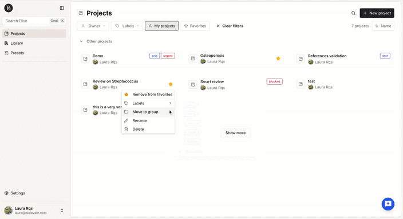Open Settings from the gear icon
Screen dimensions: 403x219
(x=6, y=193)
